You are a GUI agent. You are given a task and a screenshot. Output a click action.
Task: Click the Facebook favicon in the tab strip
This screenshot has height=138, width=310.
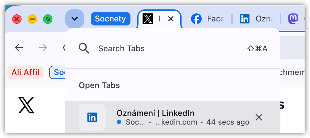[196, 19]
